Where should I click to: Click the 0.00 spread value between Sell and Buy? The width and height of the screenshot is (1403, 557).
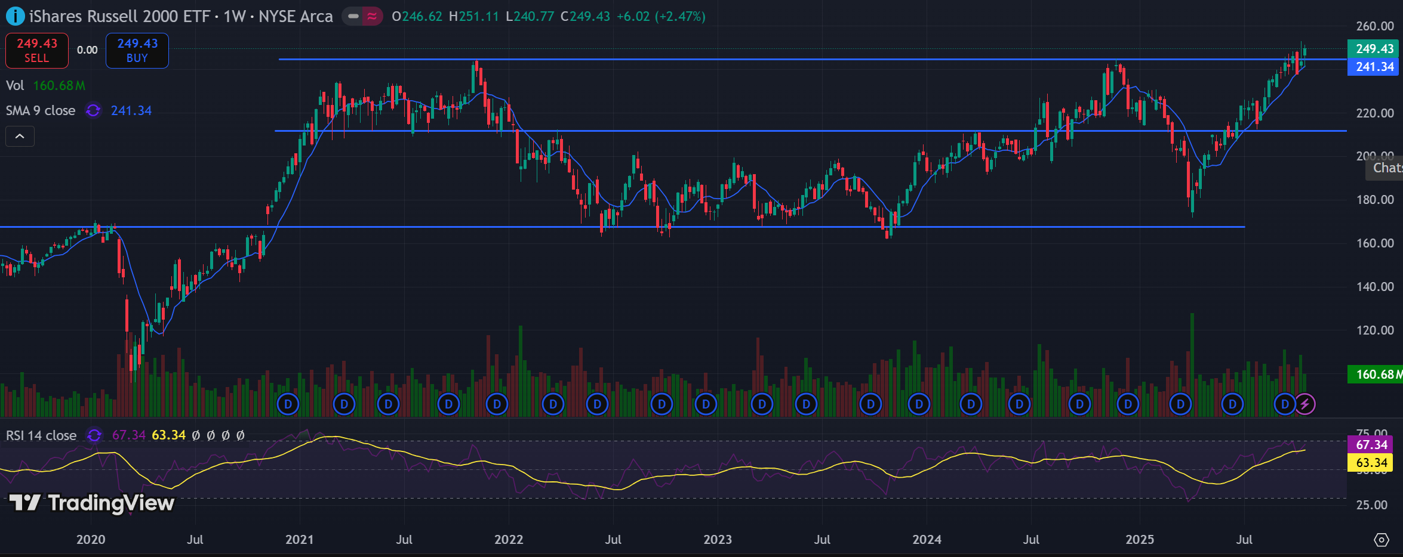point(87,50)
